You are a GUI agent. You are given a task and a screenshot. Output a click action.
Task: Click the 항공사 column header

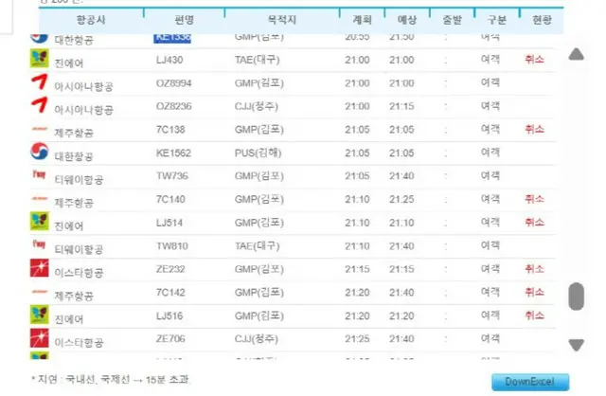[91, 20]
